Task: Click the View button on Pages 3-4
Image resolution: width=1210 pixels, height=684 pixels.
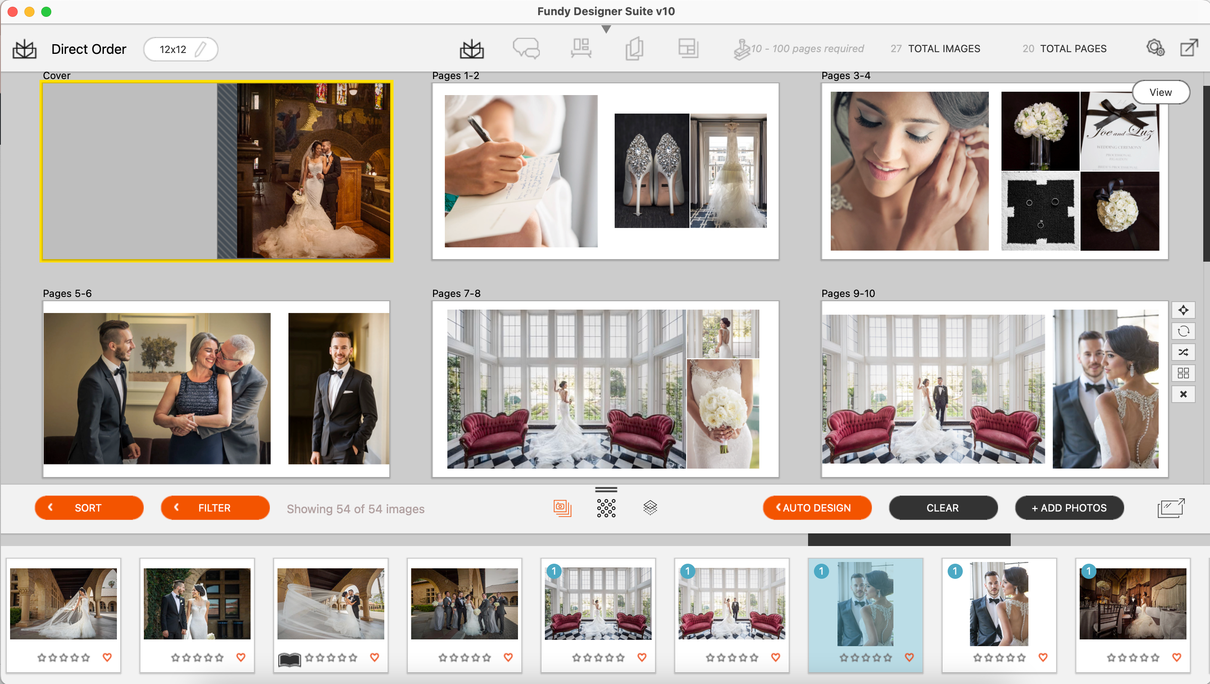Action: tap(1161, 92)
